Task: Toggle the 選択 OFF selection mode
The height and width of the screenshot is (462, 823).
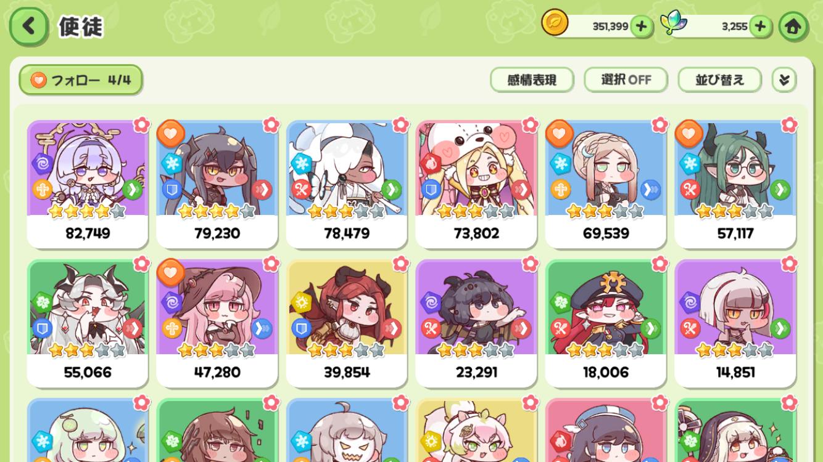Action: 626,79
